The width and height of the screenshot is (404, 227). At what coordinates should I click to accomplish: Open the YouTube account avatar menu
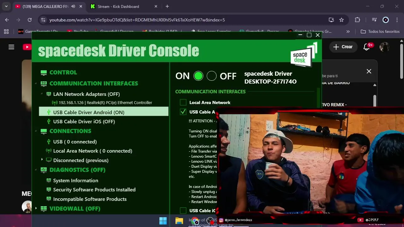tap(384, 47)
